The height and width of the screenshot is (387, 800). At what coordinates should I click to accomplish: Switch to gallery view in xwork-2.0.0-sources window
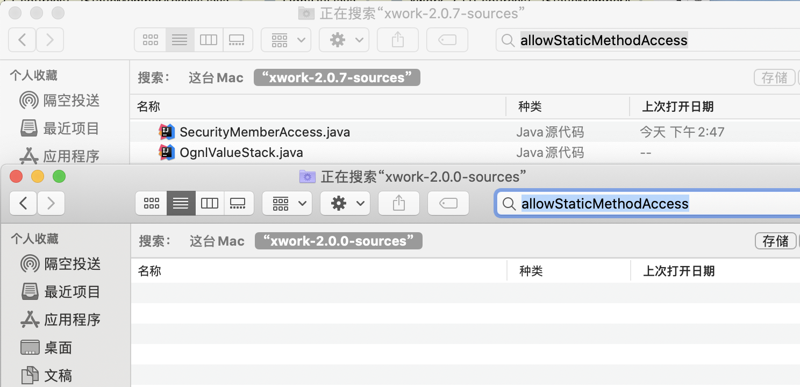[x=238, y=203]
